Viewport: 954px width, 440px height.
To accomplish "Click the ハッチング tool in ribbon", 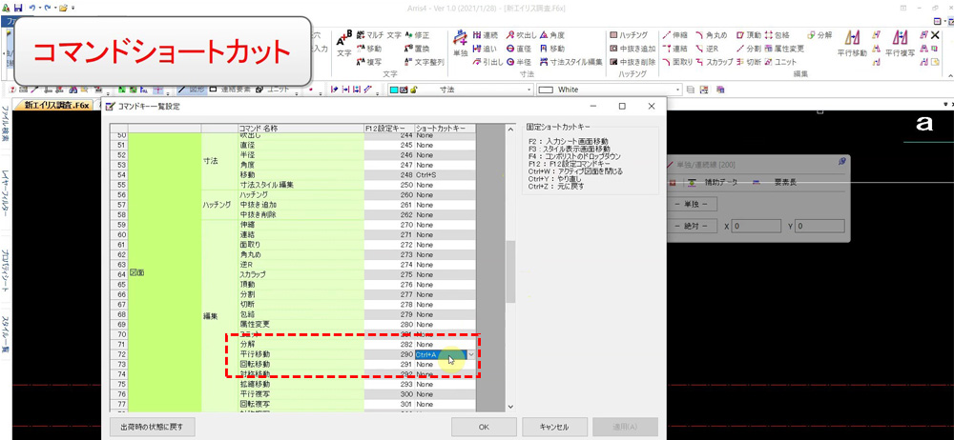I will (x=631, y=34).
